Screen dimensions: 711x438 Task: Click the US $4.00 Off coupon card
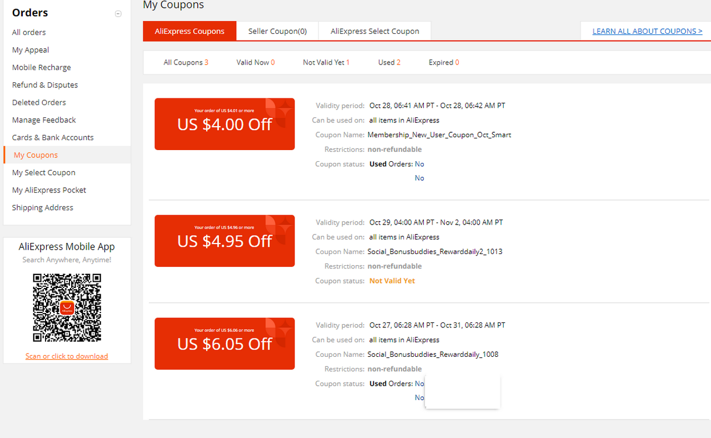point(224,124)
